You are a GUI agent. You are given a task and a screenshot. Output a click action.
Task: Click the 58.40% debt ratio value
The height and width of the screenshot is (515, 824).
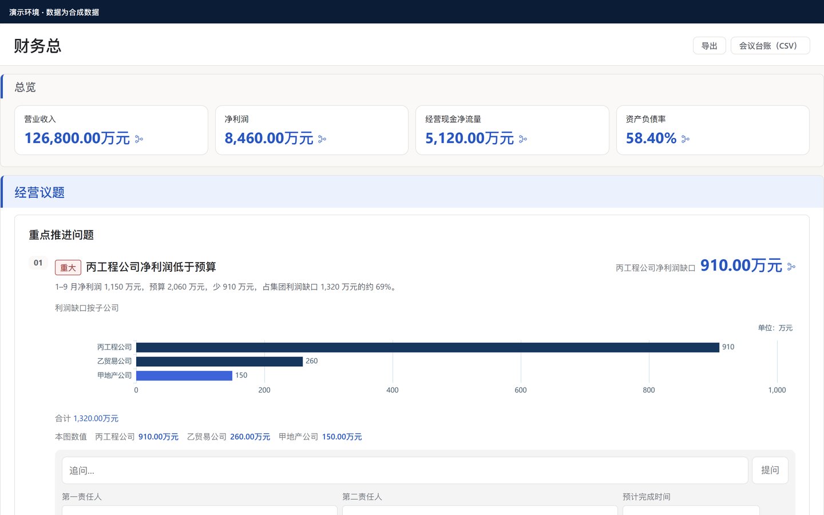coord(651,138)
